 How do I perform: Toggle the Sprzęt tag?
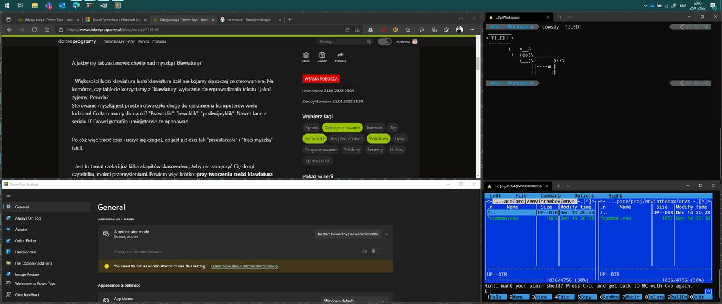[x=311, y=128]
